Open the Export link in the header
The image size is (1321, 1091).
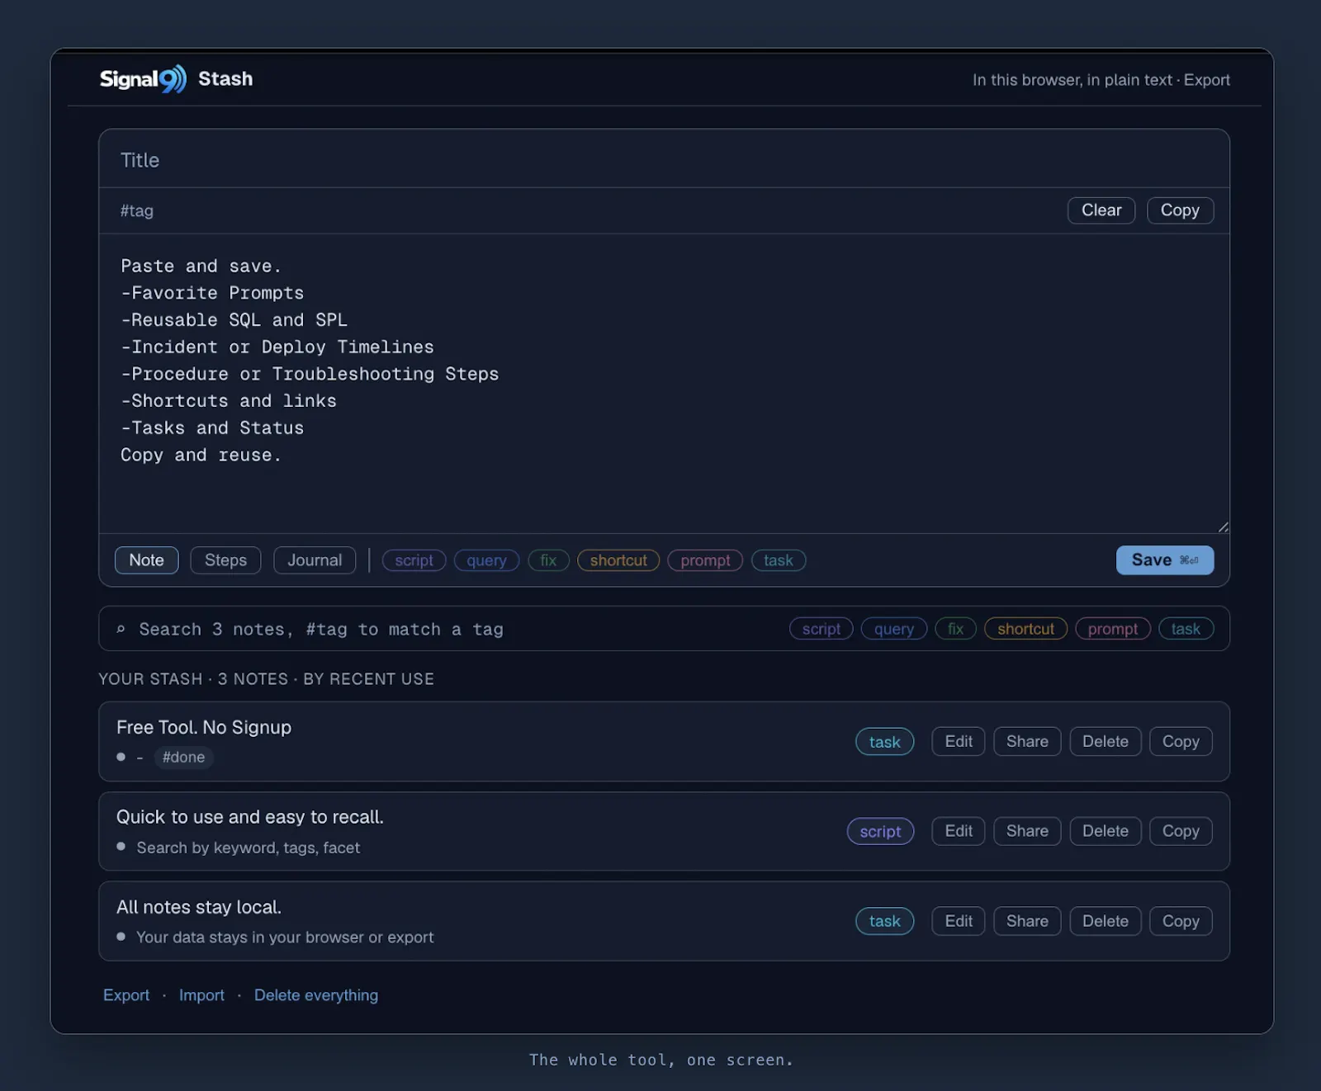(1207, 80)
